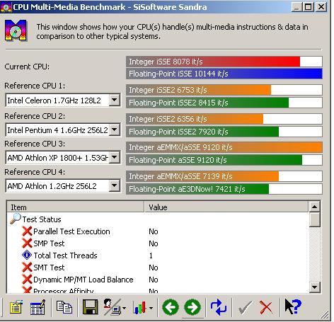Click the list scrollbar down arrow
The image size is (334, 322).
click(314, 287)
